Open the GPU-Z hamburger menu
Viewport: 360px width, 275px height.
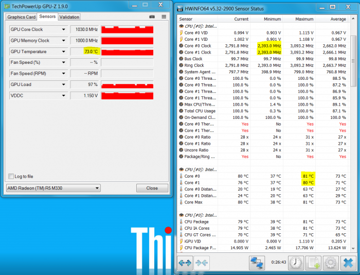[x=164, y=16]
